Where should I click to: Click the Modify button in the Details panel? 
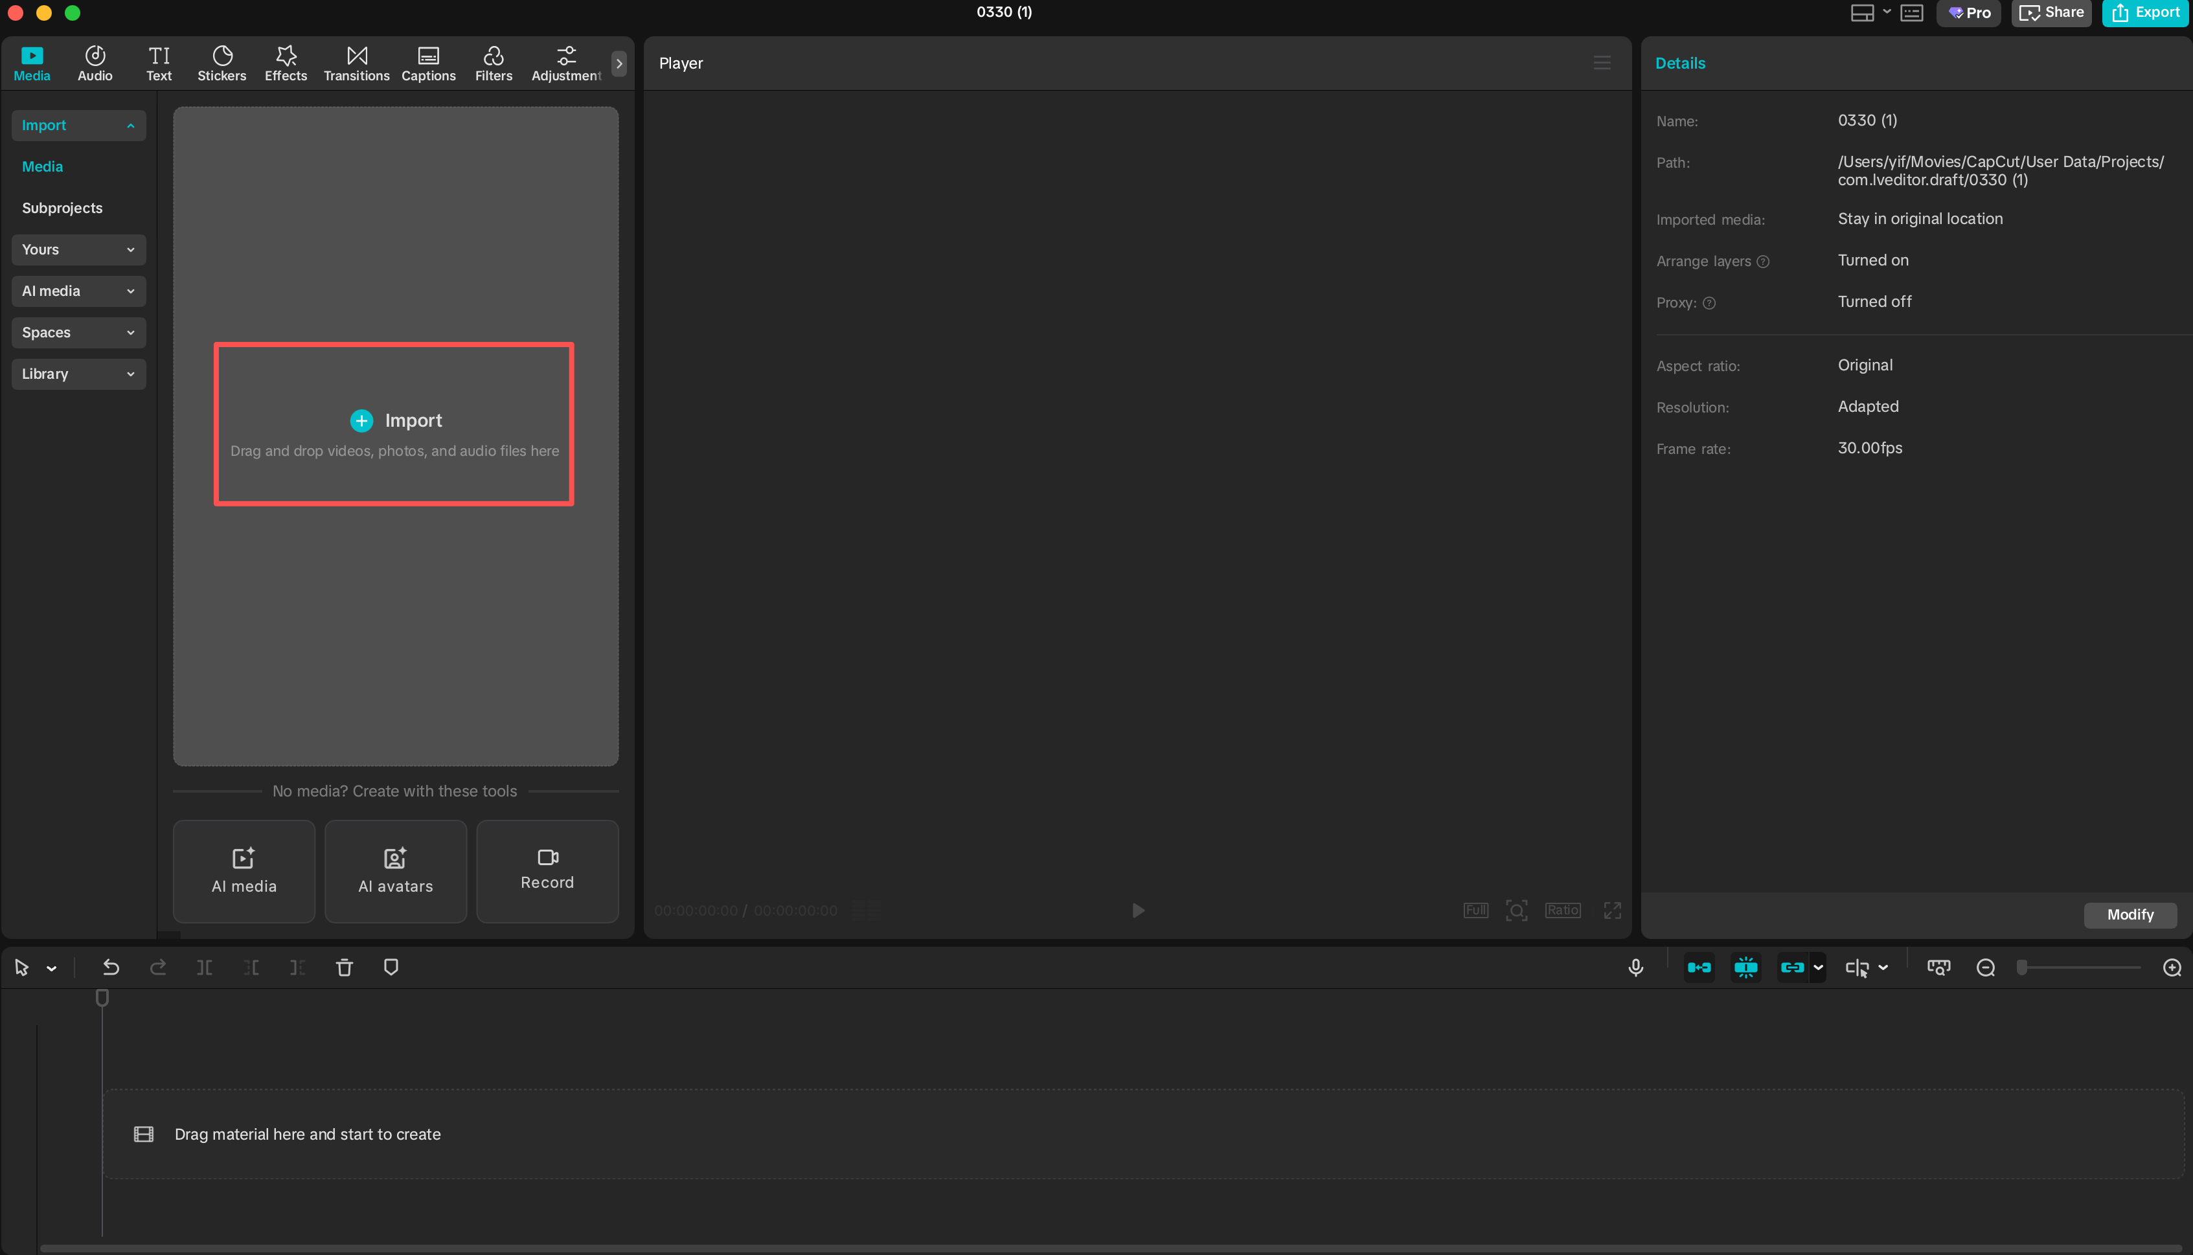pyautogui.click(x=2130, y=914)
